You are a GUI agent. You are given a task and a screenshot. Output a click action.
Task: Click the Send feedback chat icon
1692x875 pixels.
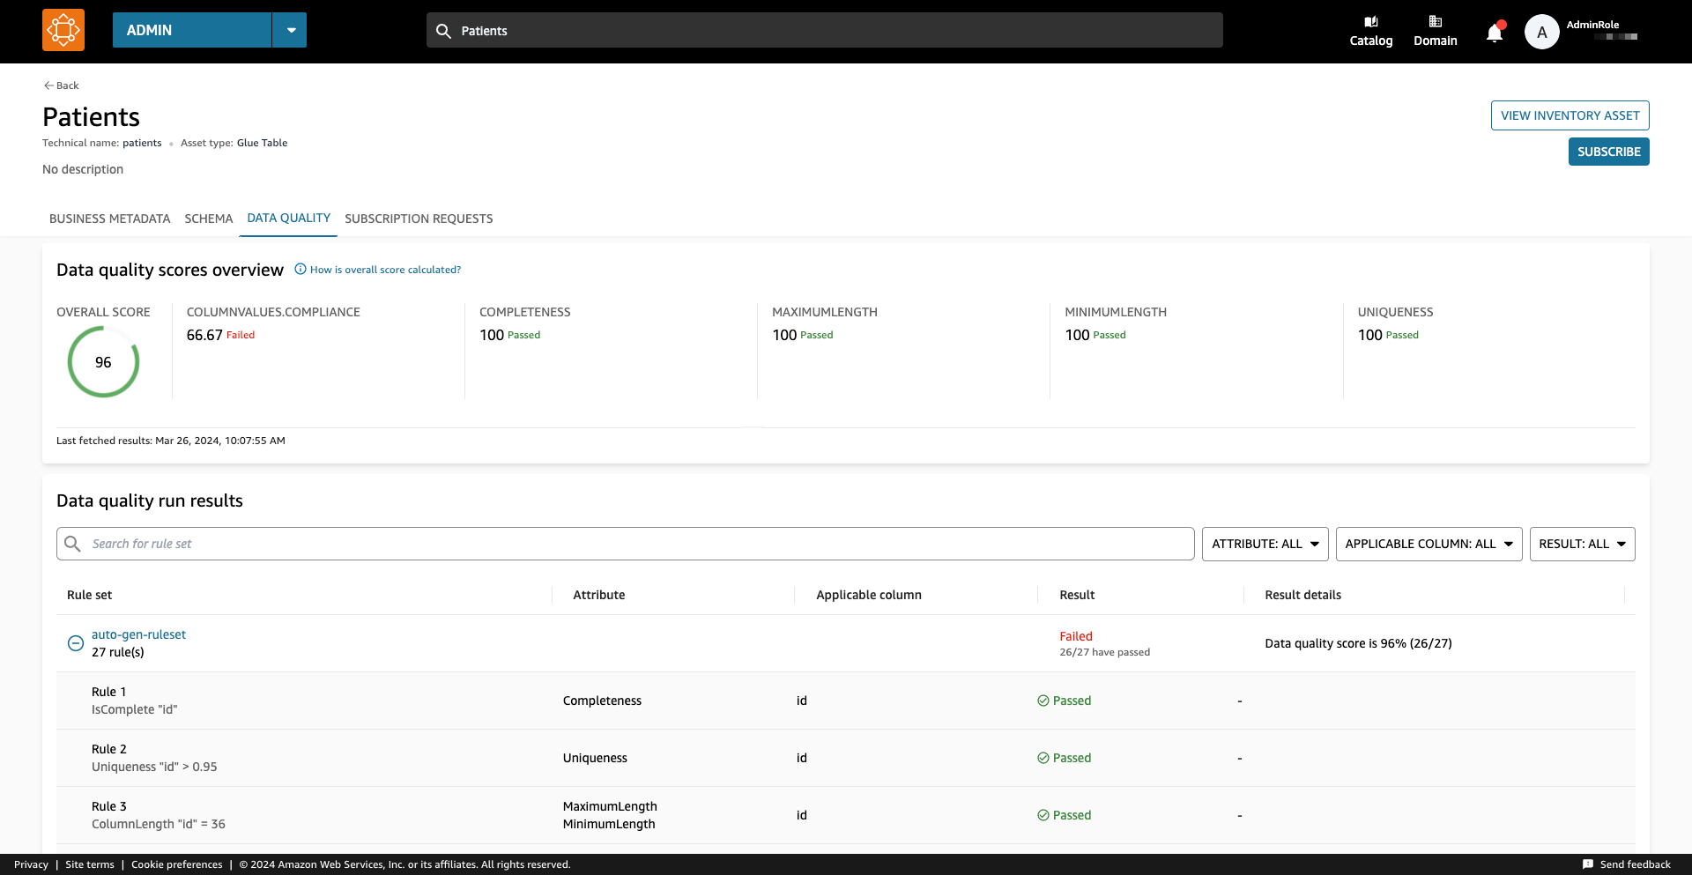pos(1588,864)
